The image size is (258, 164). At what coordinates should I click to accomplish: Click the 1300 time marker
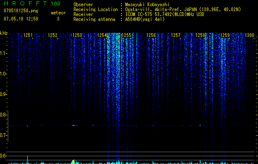[250, 35]
